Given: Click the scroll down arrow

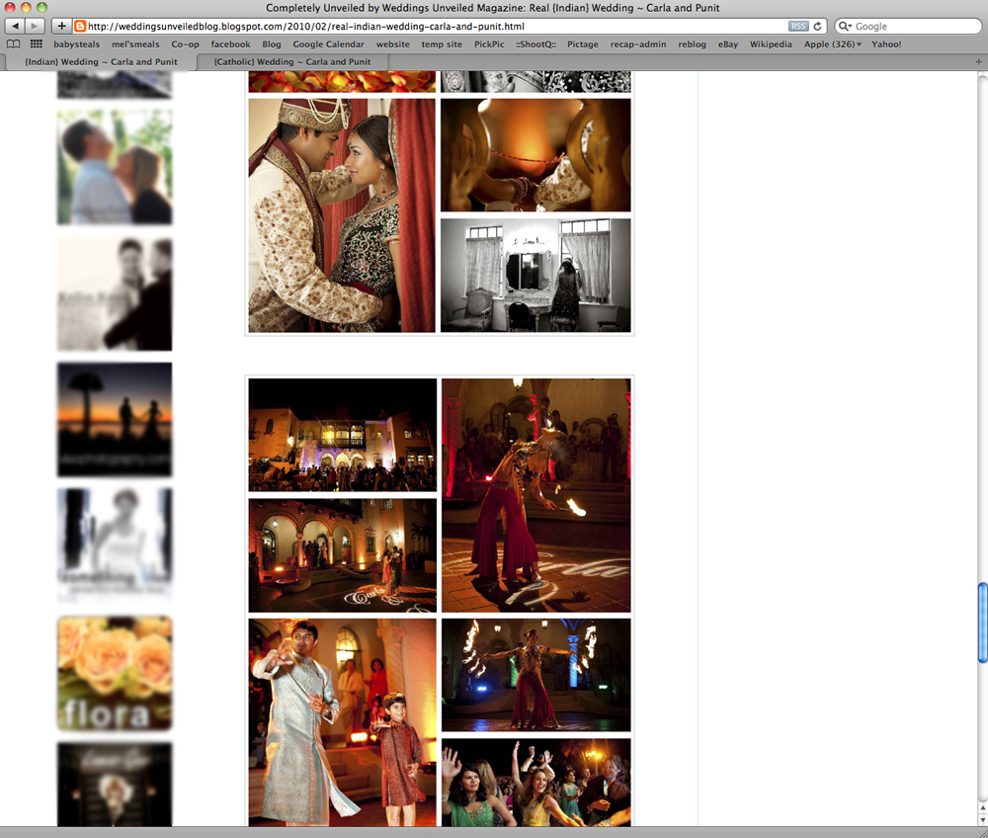Looking at the screenshot, I should [x=982, y=818].
